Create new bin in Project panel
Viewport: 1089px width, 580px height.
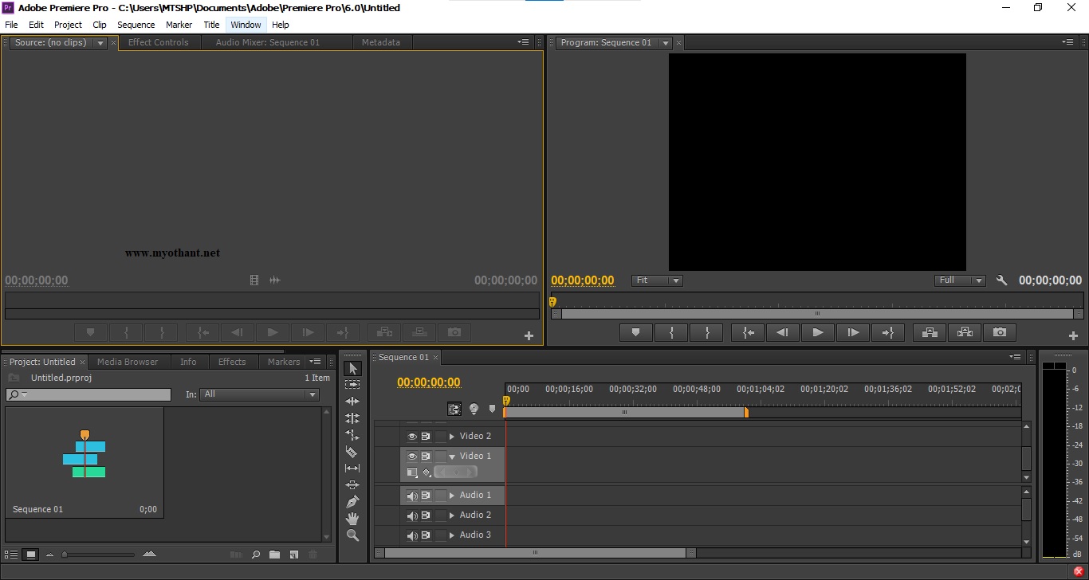(274, 555)
